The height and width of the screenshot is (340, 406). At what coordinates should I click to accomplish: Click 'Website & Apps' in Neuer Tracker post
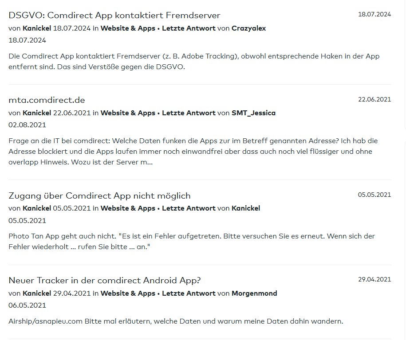[x=128, y=293]
